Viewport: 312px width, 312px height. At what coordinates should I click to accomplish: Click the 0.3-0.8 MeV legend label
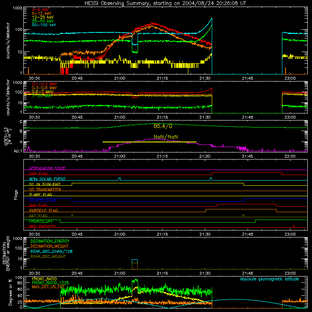coord(44,88)
